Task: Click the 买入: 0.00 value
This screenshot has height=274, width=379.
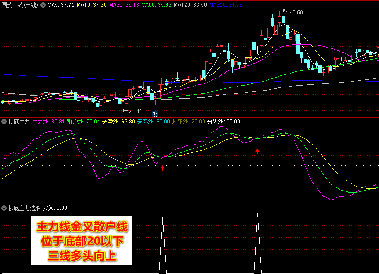Action: [x=55, y=208]
